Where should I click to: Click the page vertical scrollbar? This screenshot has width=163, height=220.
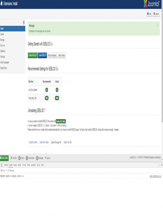pos(162,70)
